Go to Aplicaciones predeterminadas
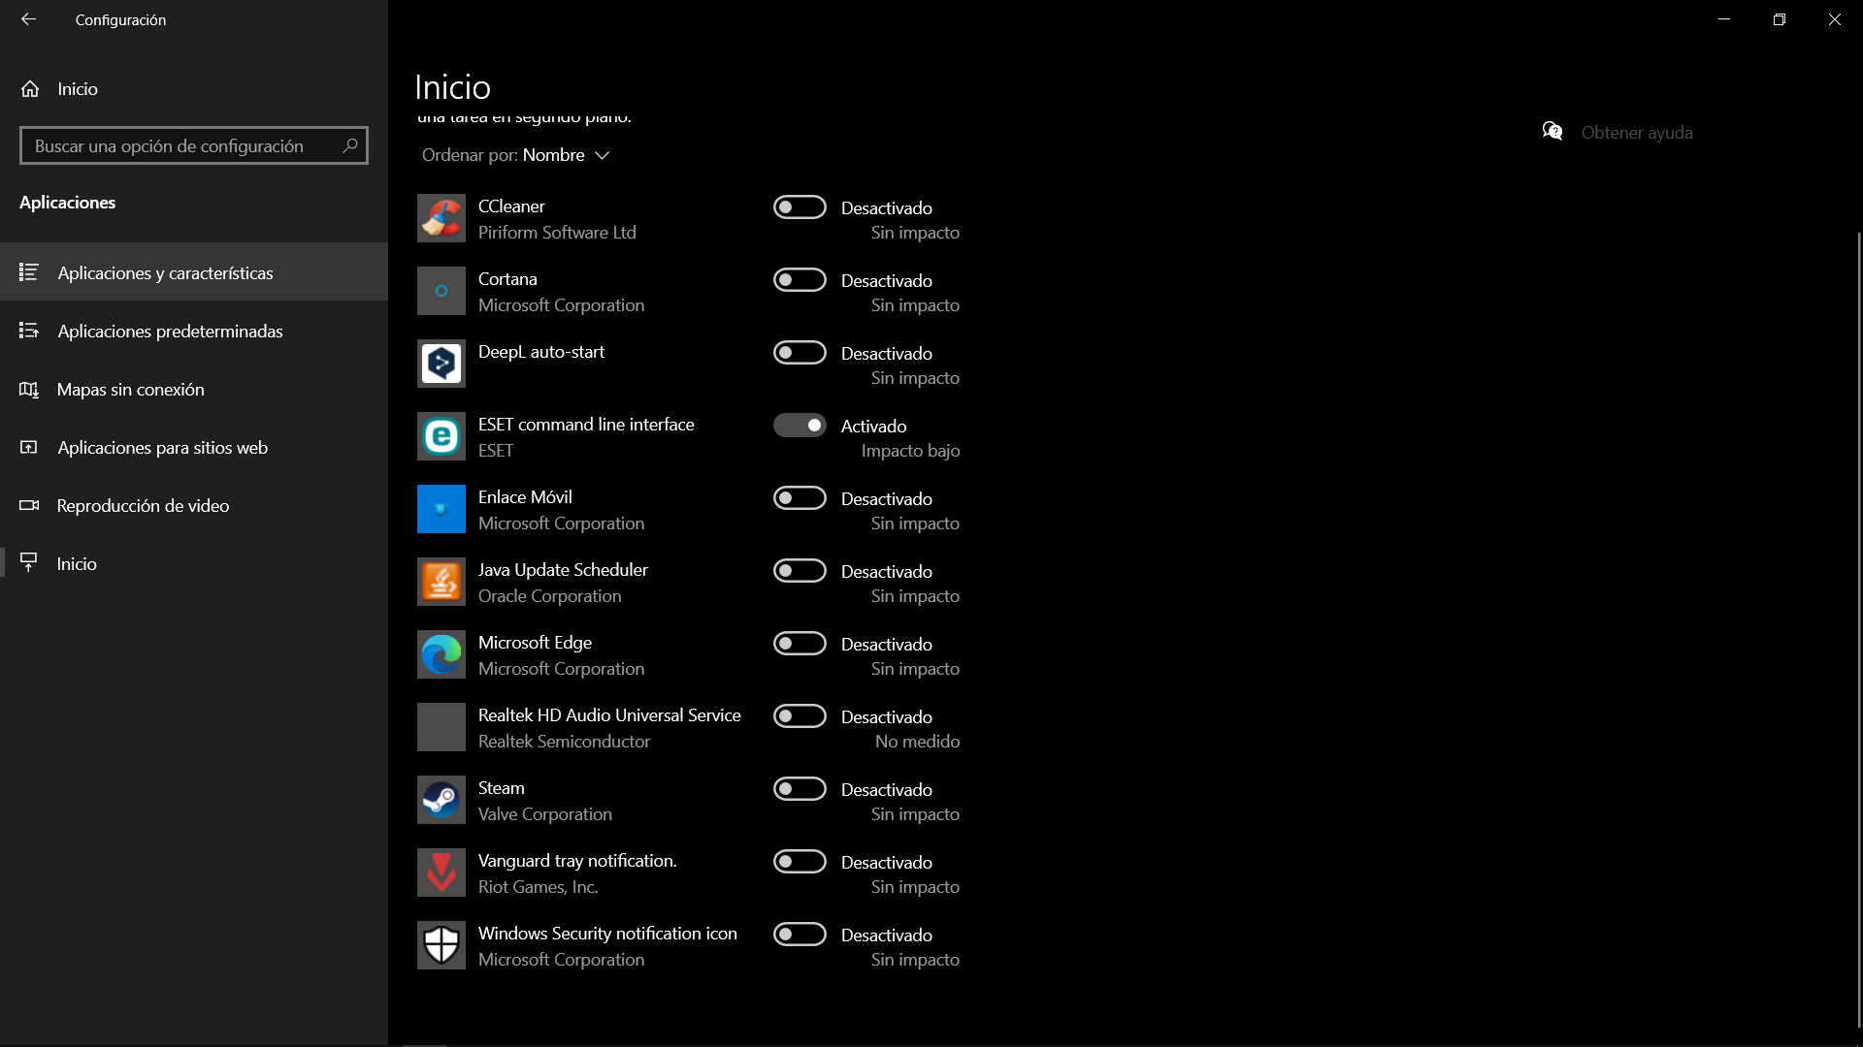1863x1047 pixels. [x=194, y=331]
